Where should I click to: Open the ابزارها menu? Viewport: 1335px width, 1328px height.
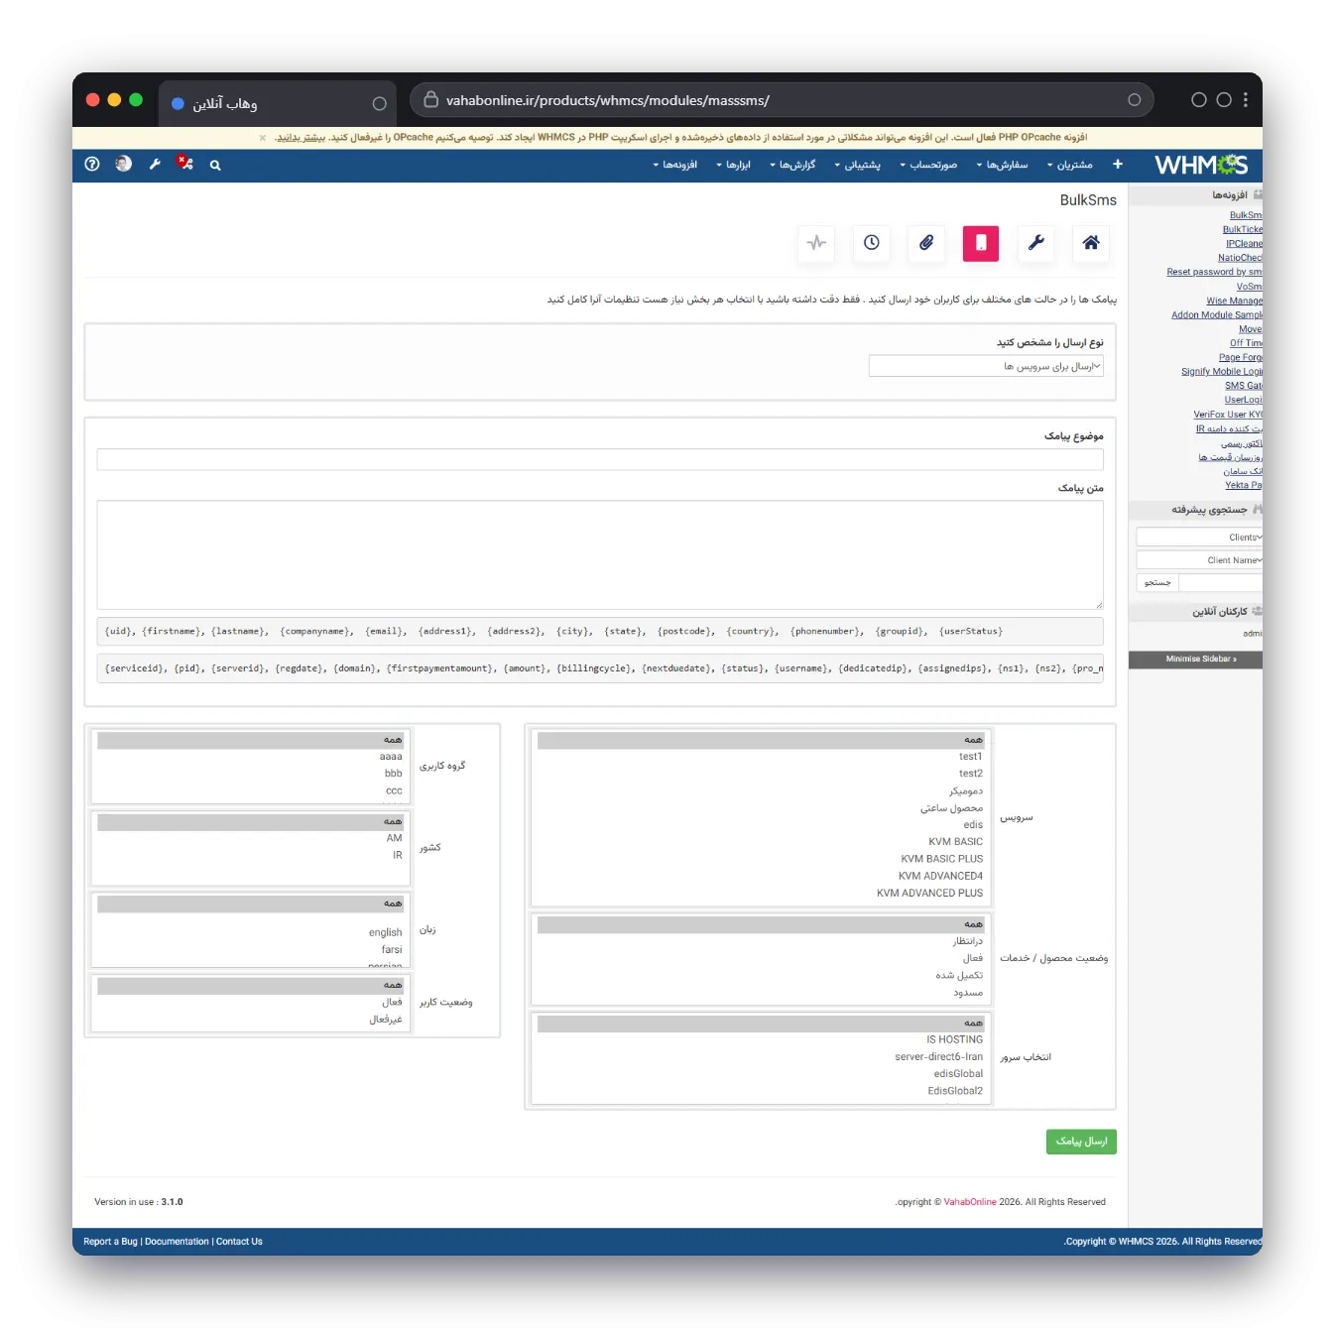point(734,165)
